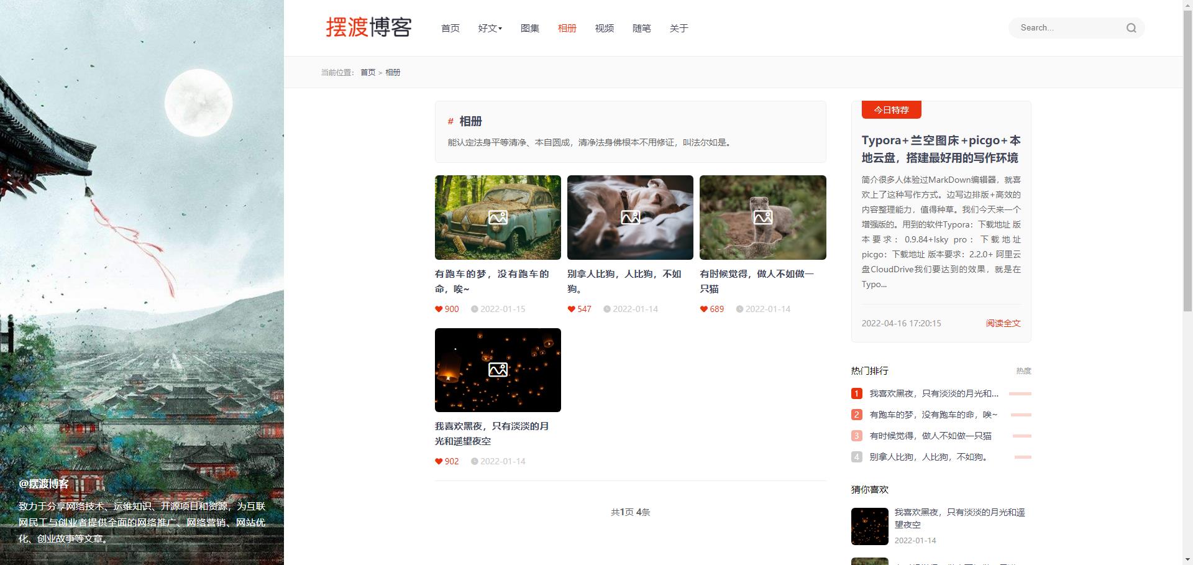This screenshot has height=565, width=1193.
Task: Click 阅读全文 to read full article
Action: click(1003, 323)
